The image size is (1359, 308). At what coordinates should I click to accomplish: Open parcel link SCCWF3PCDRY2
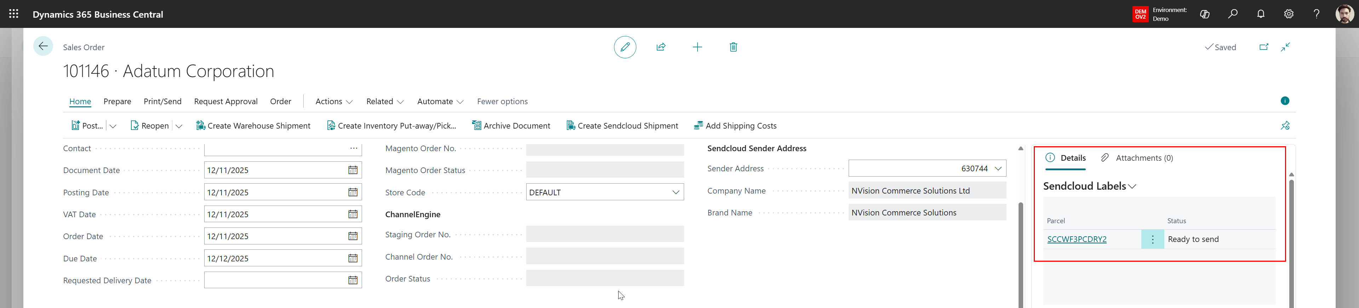1076,239
